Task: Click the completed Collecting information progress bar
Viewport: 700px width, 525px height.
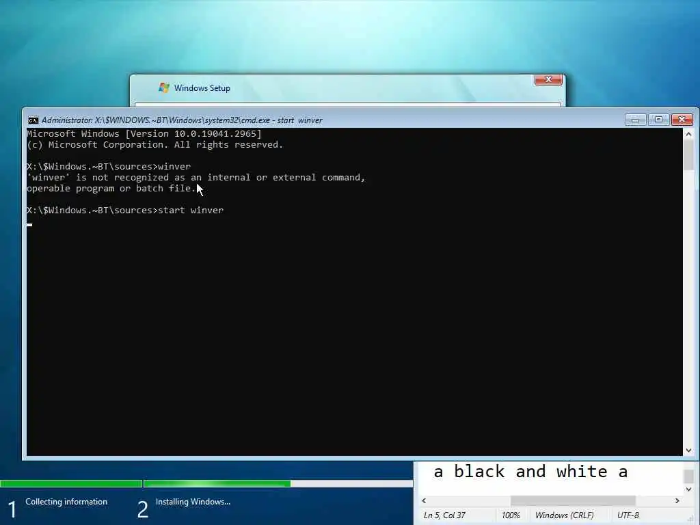Action: point(71,483)
